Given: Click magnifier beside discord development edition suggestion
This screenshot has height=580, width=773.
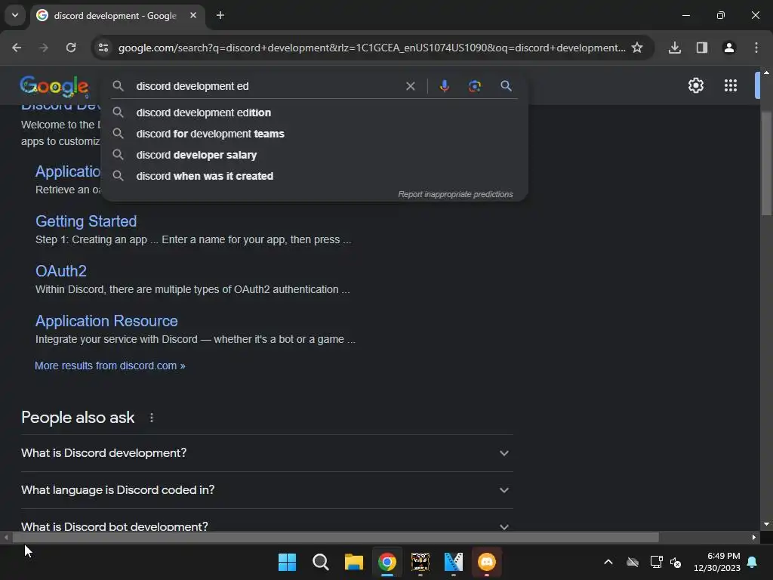Looking at the screenshot, I should click(118, 113).
